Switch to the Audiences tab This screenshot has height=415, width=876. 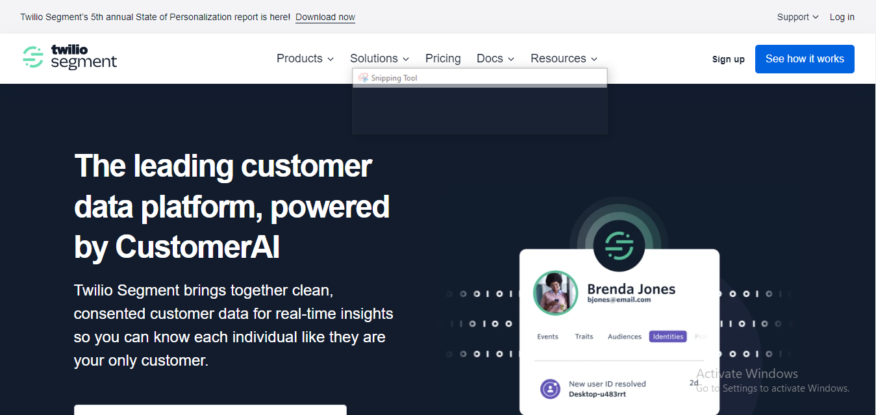[x=625, y=336]
